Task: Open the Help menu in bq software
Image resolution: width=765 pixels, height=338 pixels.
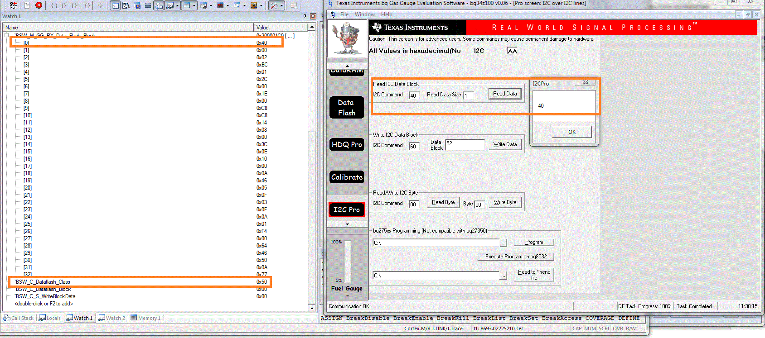Action: click(387, 14)
